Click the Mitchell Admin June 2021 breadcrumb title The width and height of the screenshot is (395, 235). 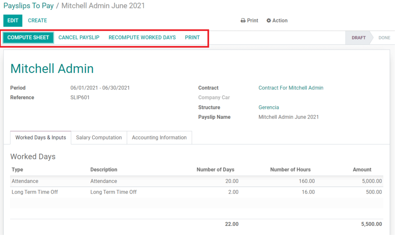(103, 6)
